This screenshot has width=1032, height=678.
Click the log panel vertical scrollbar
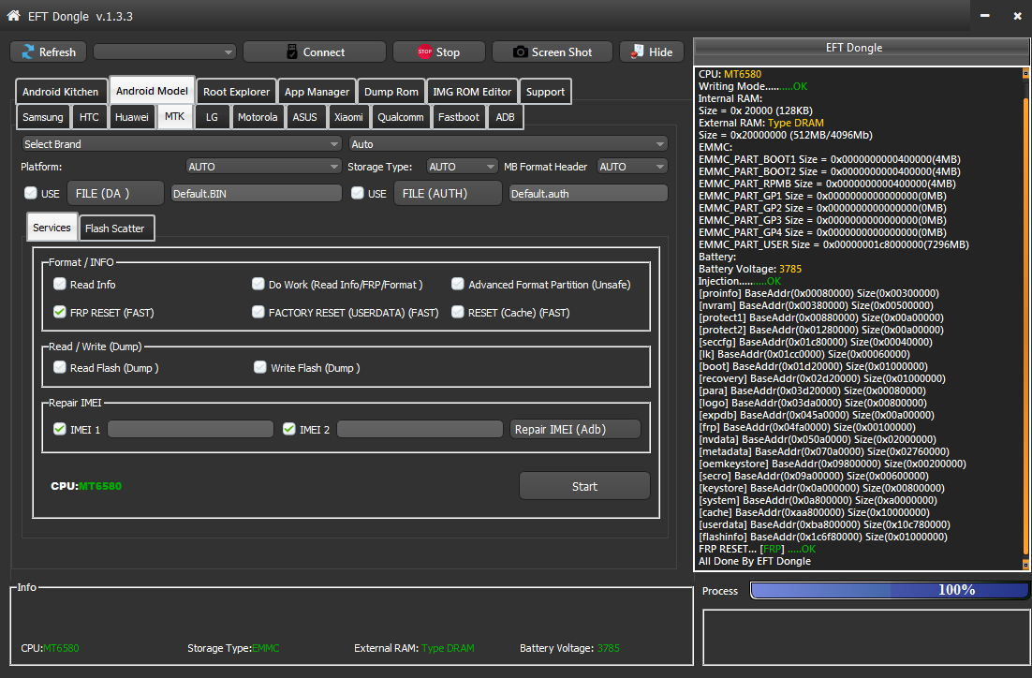pos(1025,326)
